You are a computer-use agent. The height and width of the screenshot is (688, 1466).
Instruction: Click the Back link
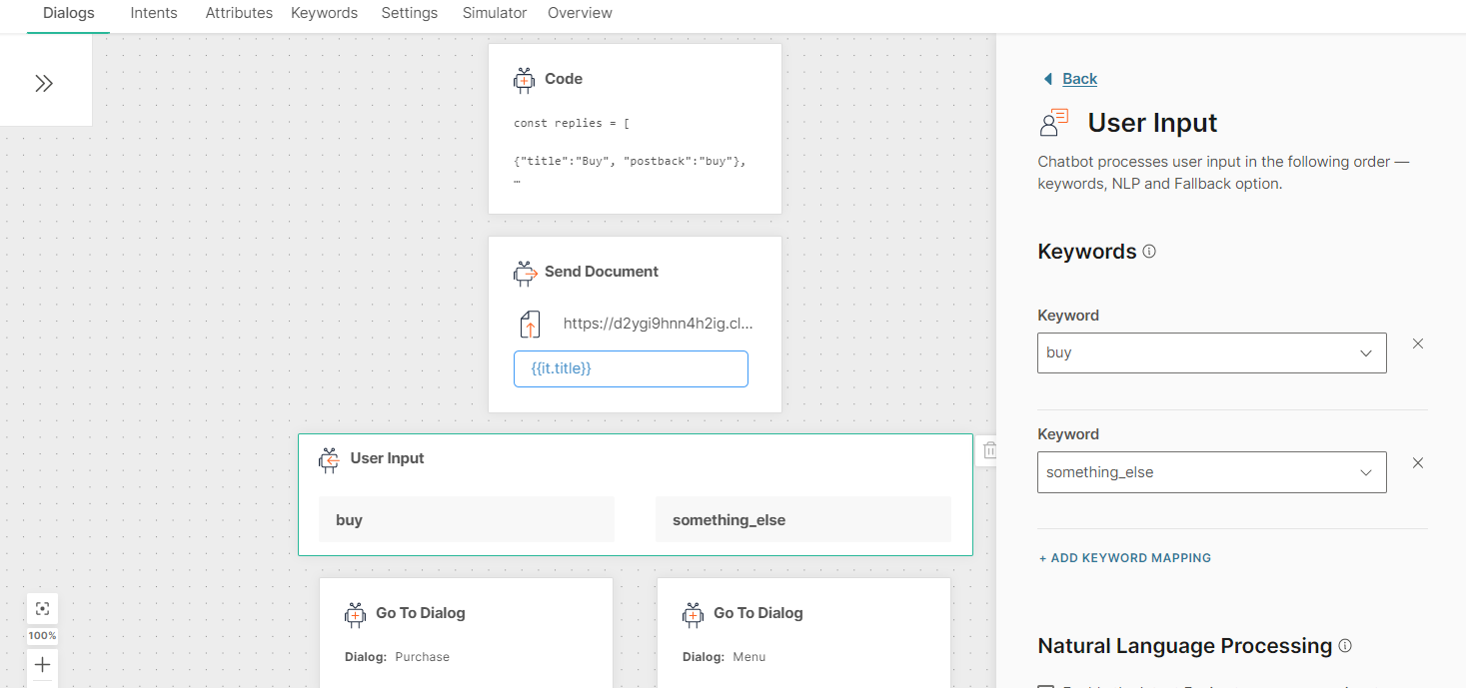click(x=1079, y=79)
